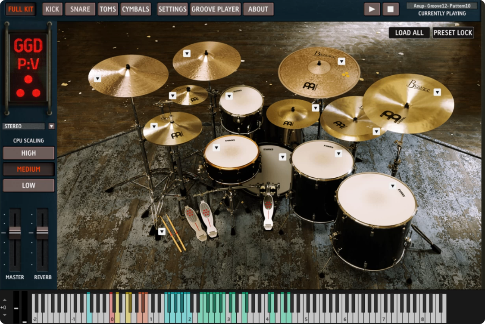
Task: Open the Kick tab
Action: 52,9
